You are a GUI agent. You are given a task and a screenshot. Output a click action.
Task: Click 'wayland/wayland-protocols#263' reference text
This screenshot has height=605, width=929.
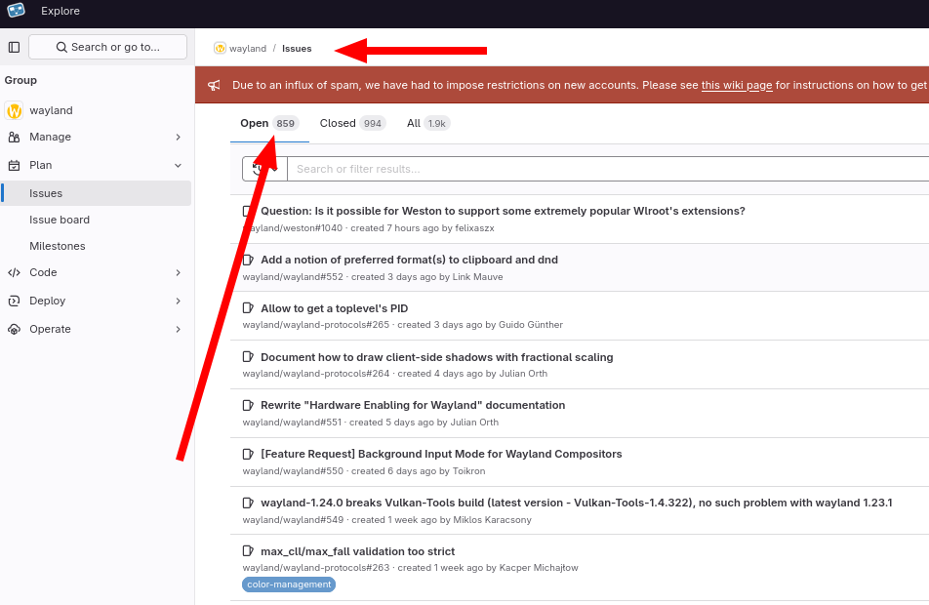click(x=316, y=568)
